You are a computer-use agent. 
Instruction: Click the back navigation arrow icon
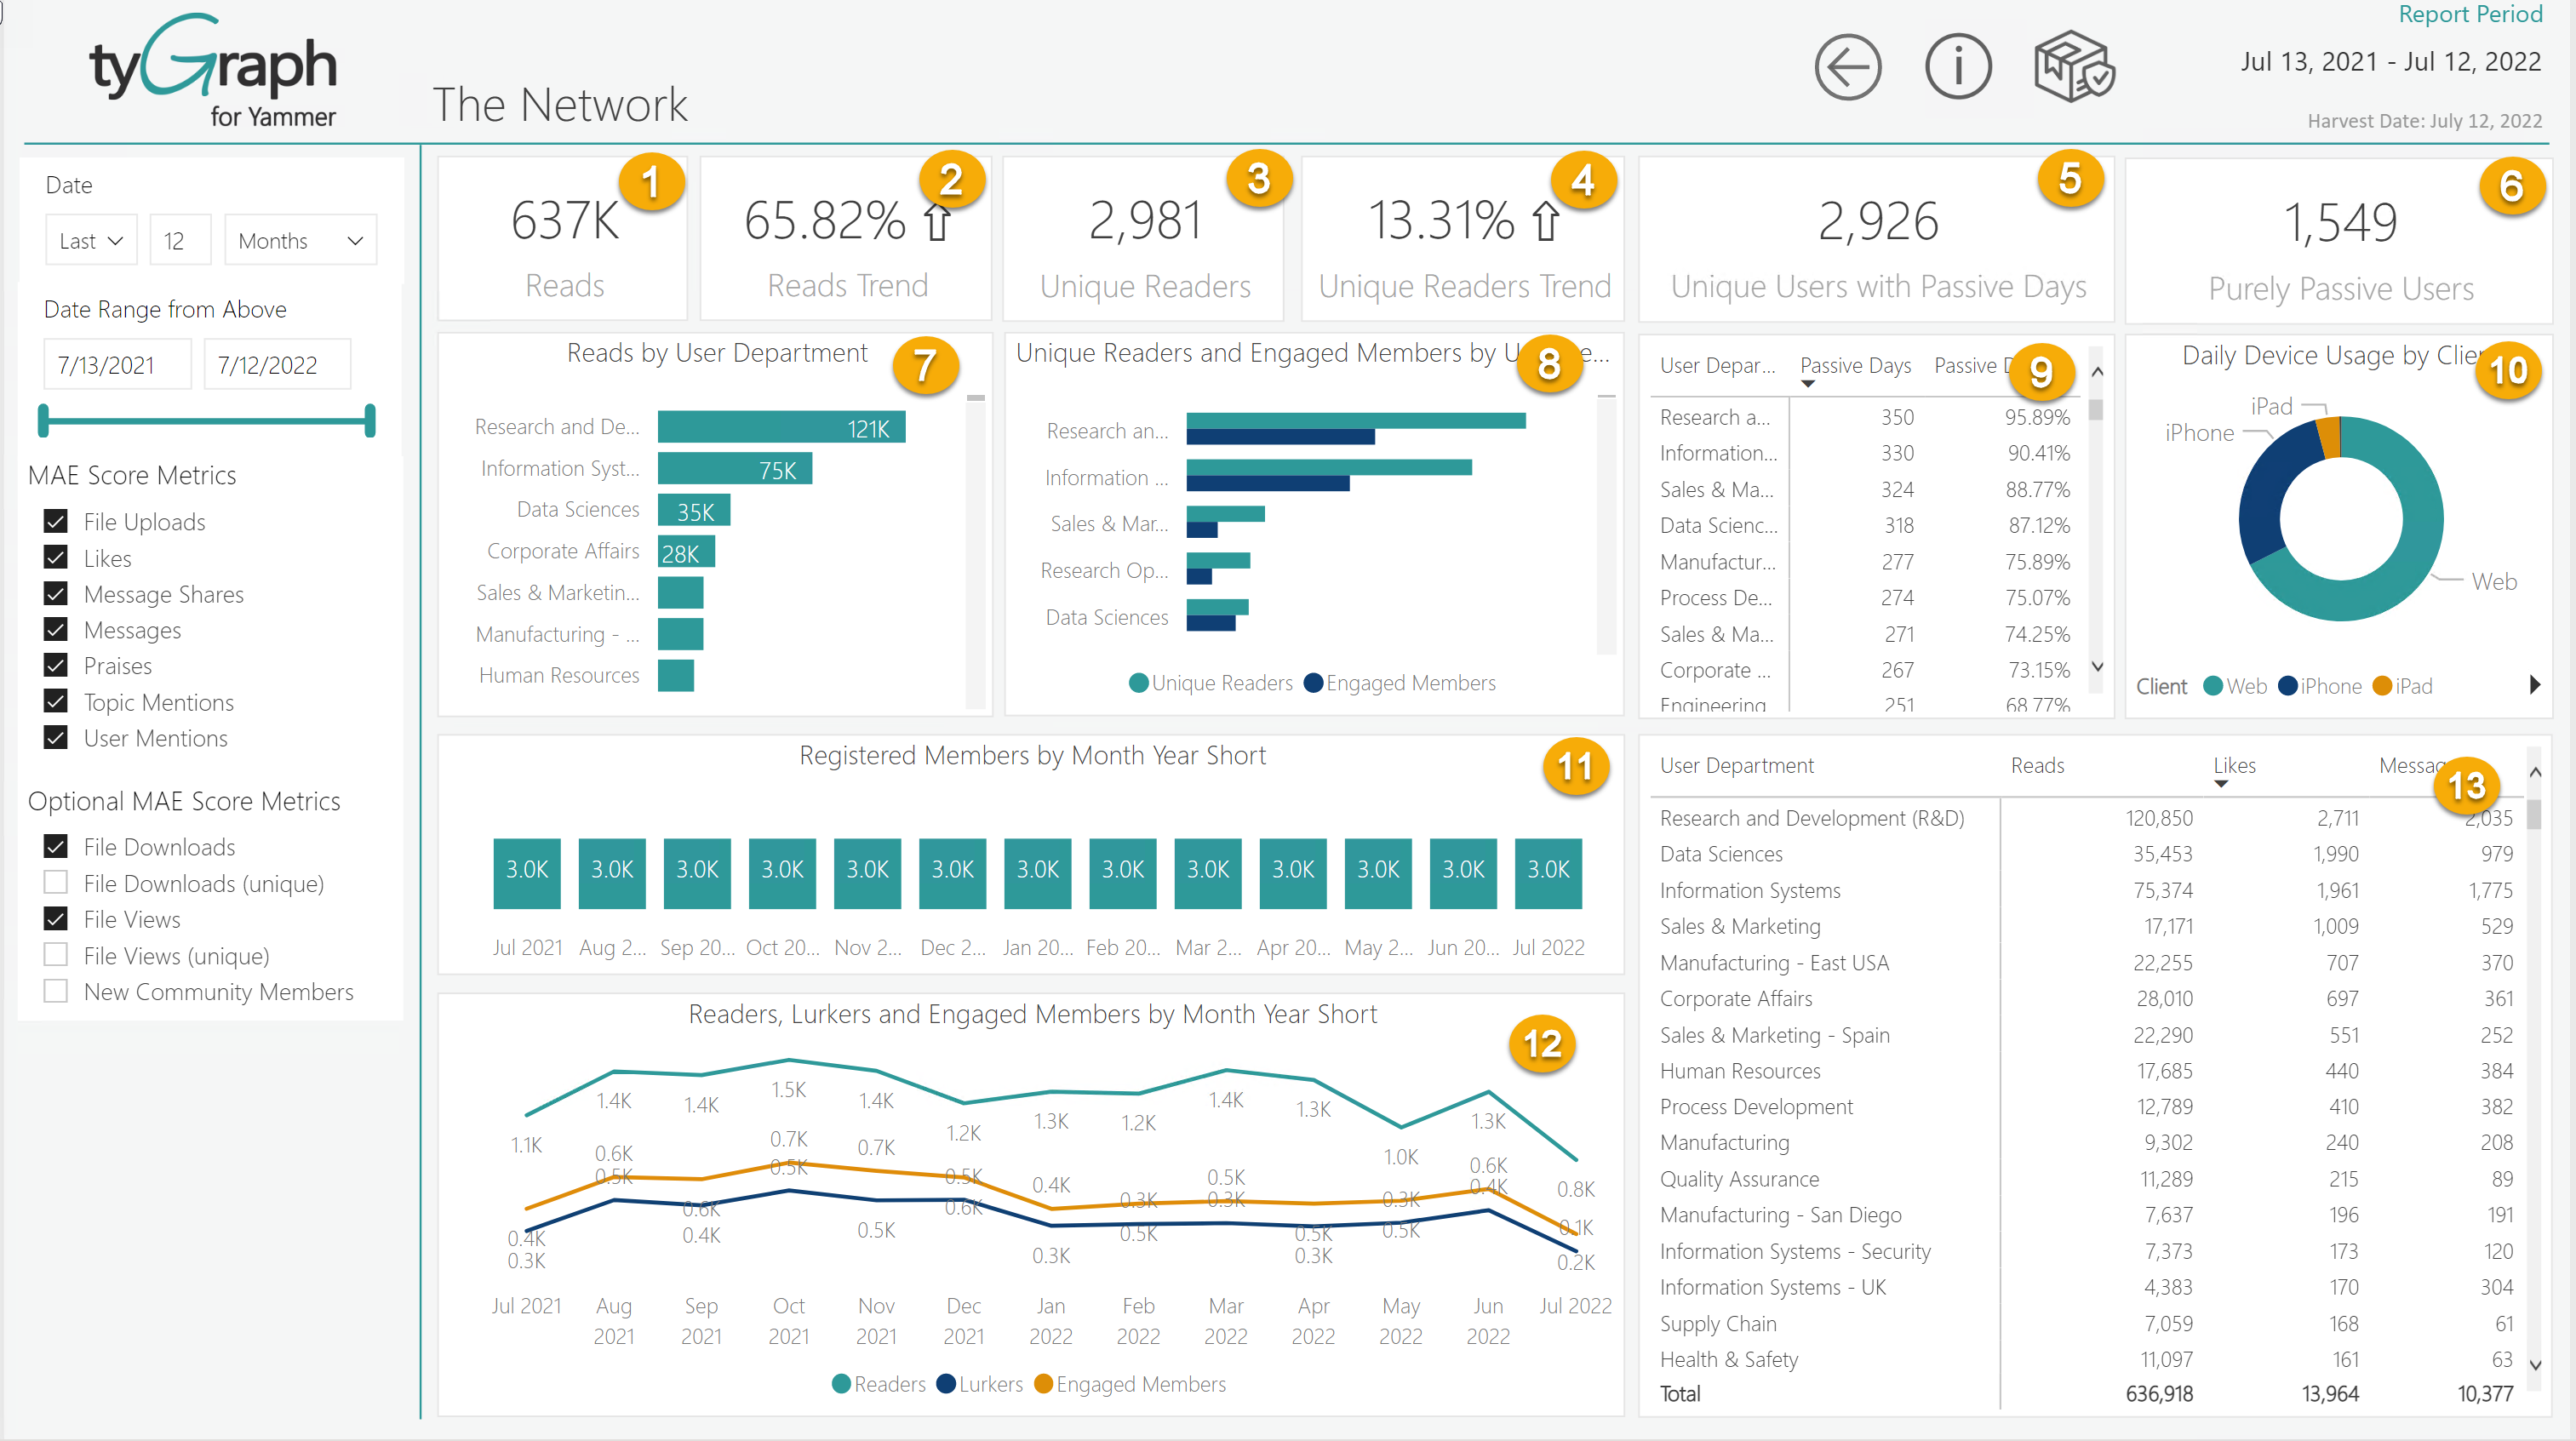click(x=1847, y=66)
